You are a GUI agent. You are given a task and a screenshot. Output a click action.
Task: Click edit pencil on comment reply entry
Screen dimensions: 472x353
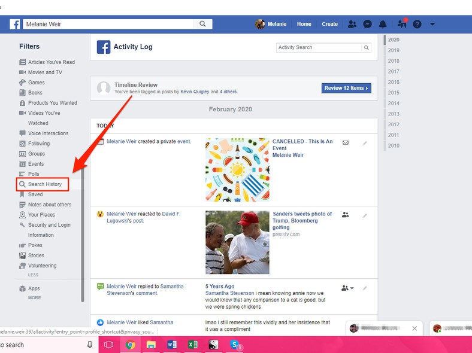pyautogui.click(x=365, y=288)
